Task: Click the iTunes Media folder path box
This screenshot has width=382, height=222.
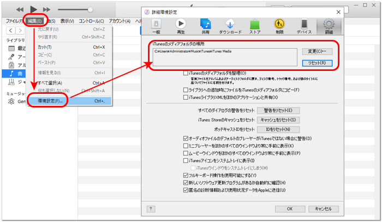Action: pyautogui.click(x=225, y=57)
